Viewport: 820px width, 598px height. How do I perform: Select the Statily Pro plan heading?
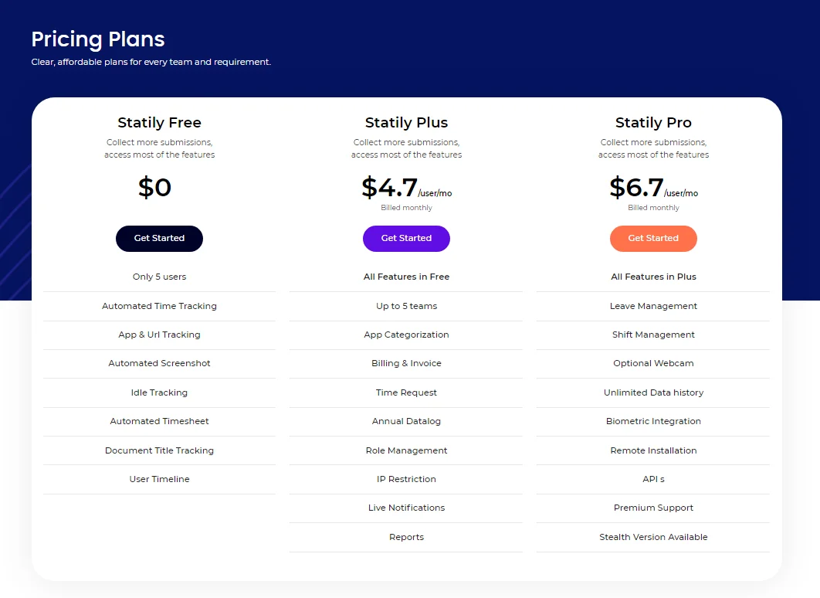coord(653,122)
